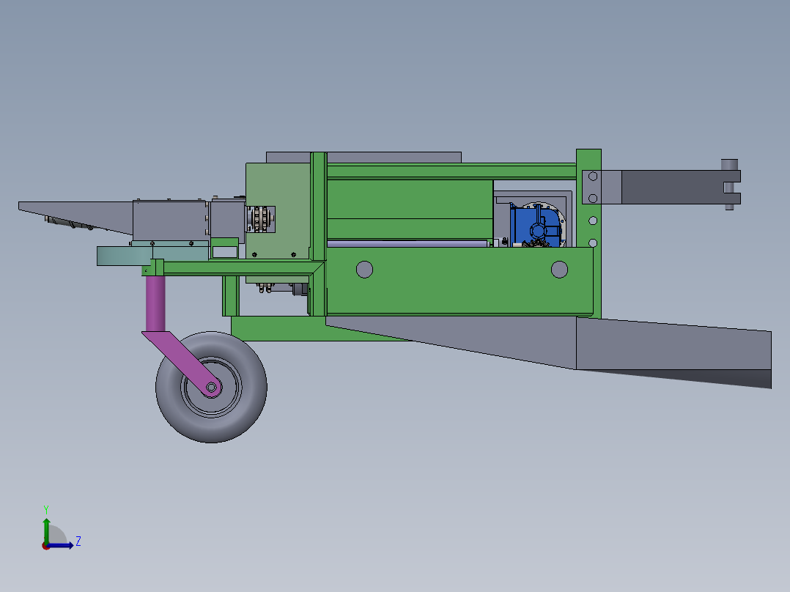Click the green Y axis arrow of the triad
The width and height of the screenshot is (790, 592).
pos(46,530)
